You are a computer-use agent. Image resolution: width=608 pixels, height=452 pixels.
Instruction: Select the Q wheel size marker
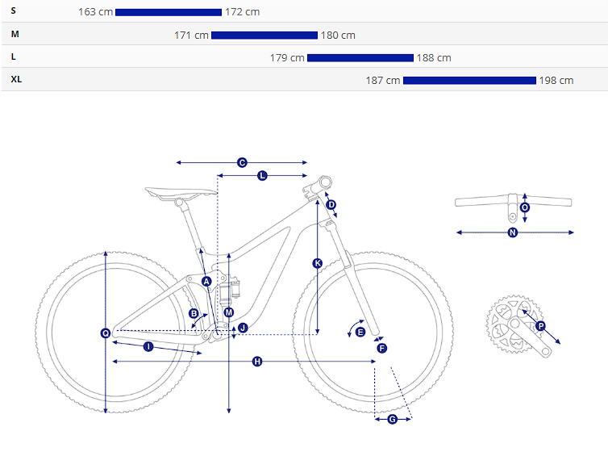(x=106, y=333)
